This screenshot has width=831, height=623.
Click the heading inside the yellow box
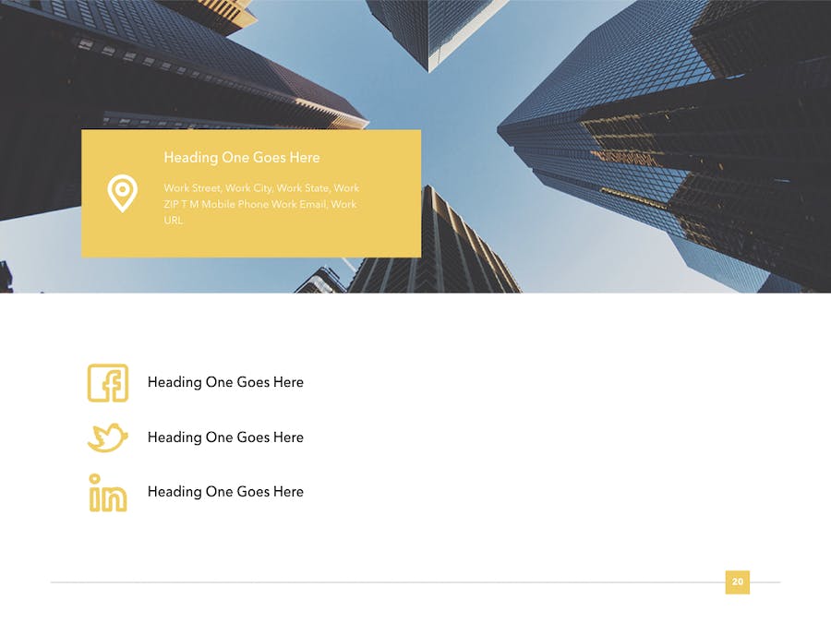(x=242, y=158)
